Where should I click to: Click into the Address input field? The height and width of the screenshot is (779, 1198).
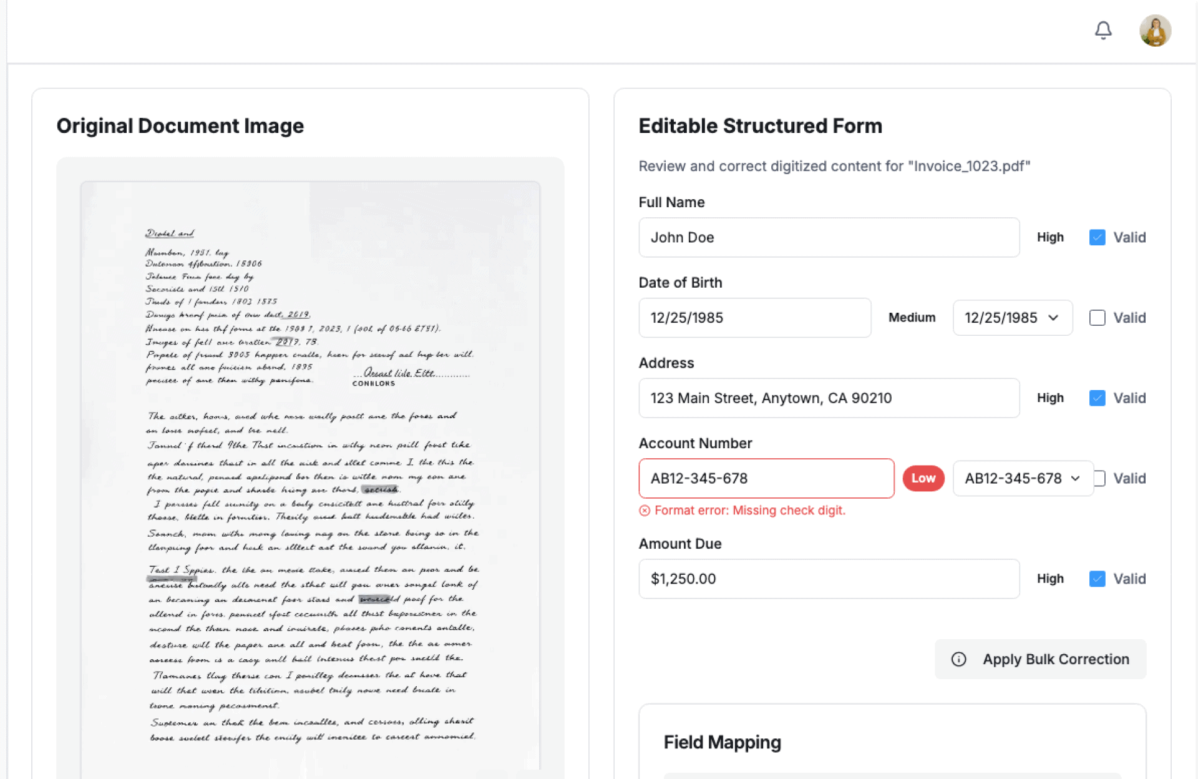click(x=829, y=398)
